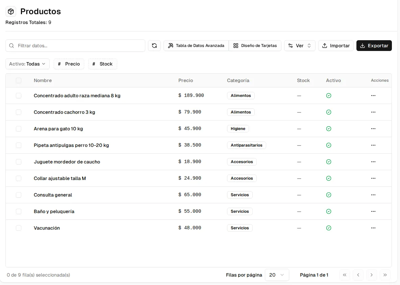Go to previous page arrow

click(x=358, y=275)
